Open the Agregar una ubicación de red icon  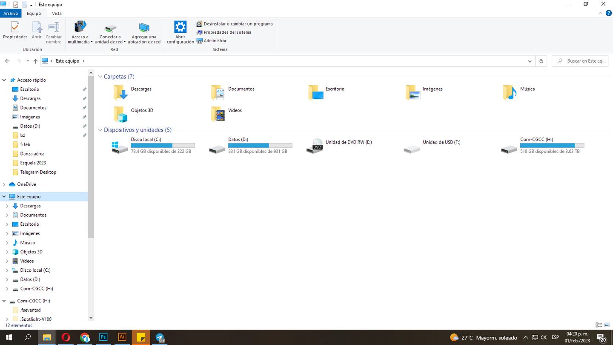pyautogui.click(x=144, y=32)
